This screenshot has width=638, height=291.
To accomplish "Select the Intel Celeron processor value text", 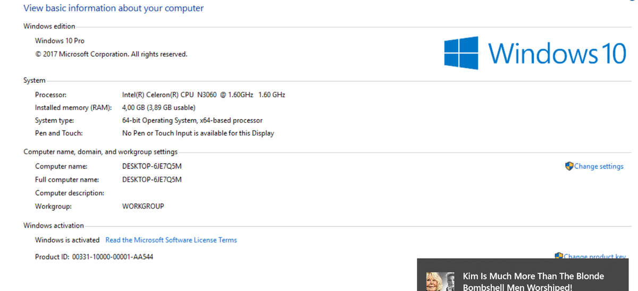I will 204,95.
